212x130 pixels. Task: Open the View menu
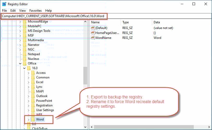[22, 10]
